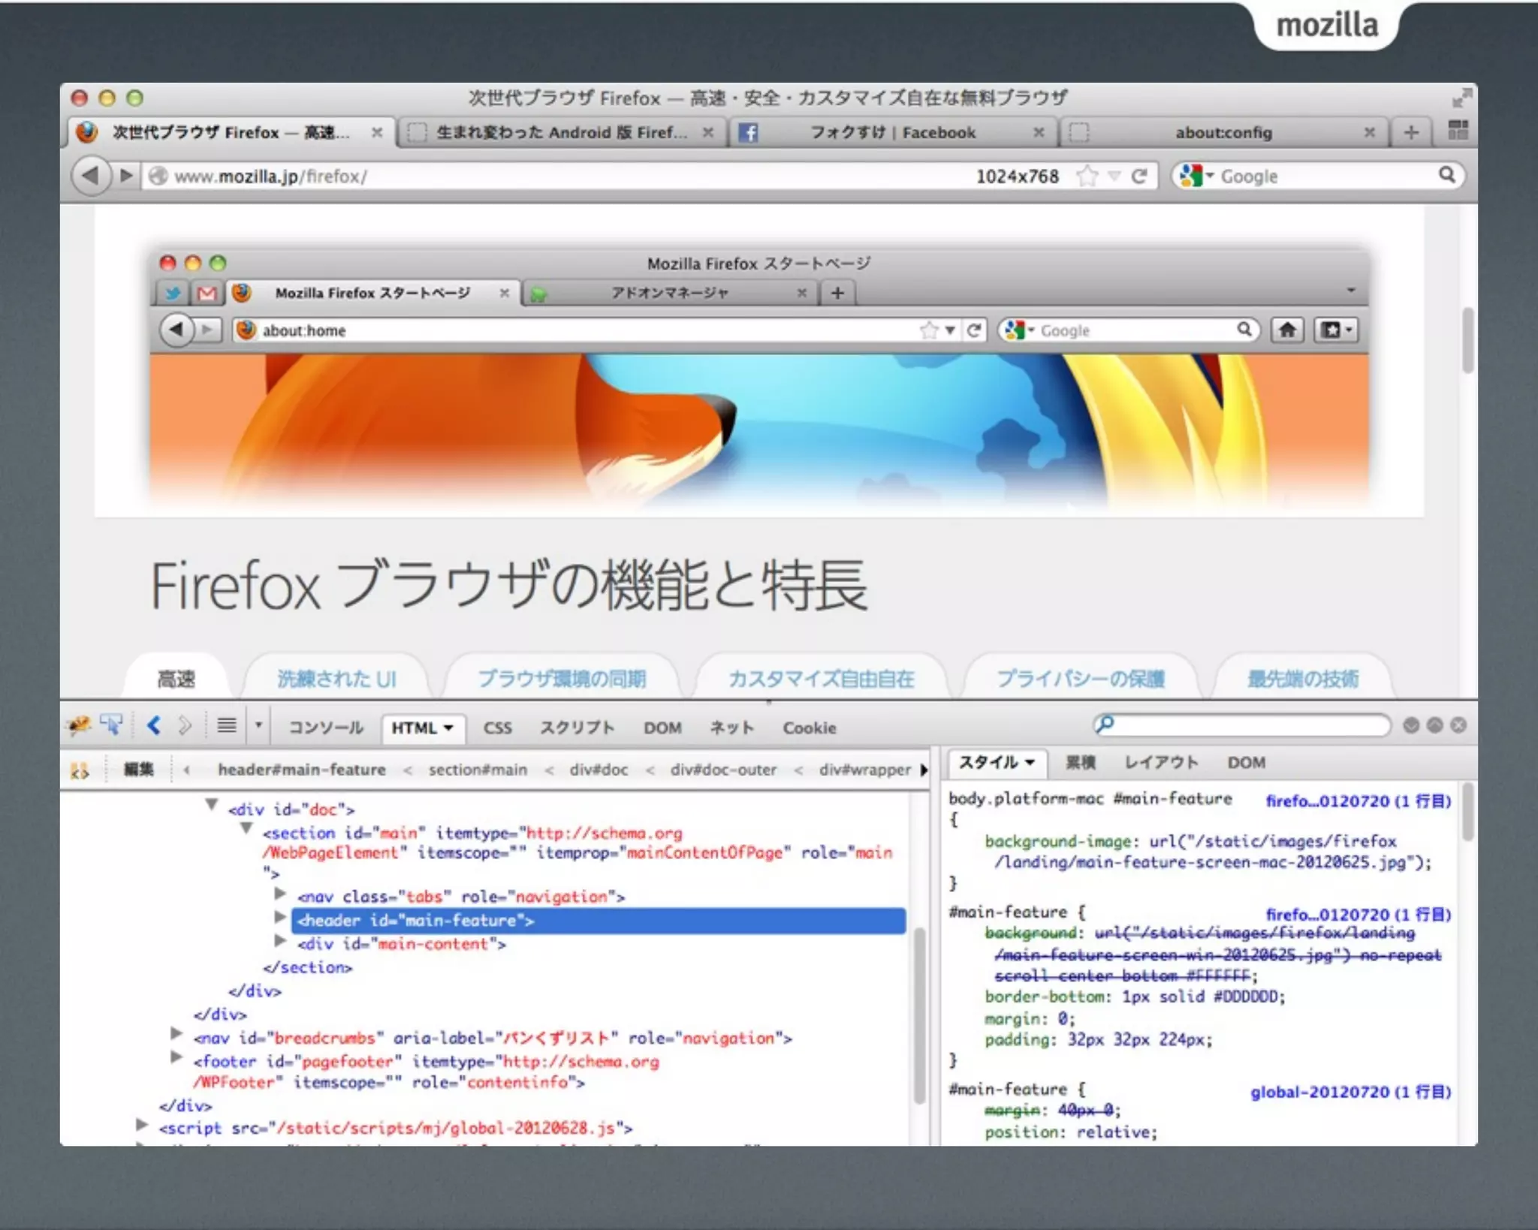This screenshot has width=1538, height=1230.
Task: Open a new tab with the plus button
Action: [x=1411, y=133]
